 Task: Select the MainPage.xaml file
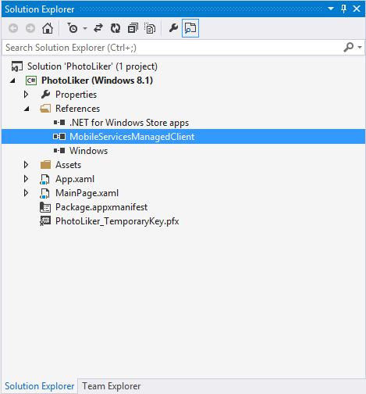[x=87, y=193]
